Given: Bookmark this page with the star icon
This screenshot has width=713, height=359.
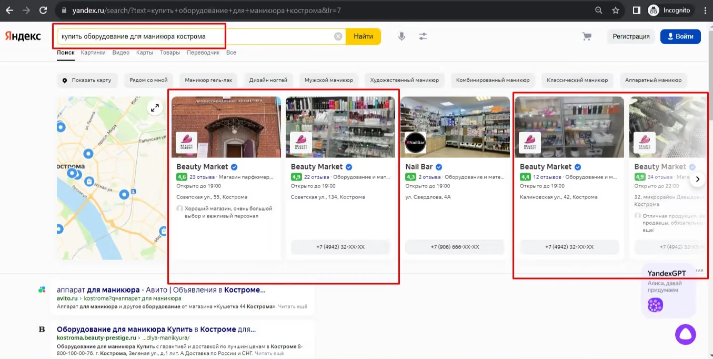Looking at the screenshot, I should click(x=616, y=10).
